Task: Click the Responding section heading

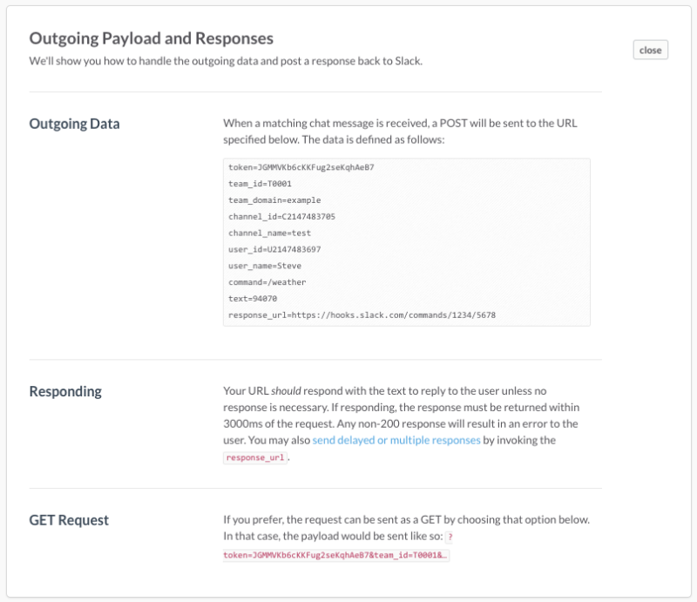Action: coord(65,391)
